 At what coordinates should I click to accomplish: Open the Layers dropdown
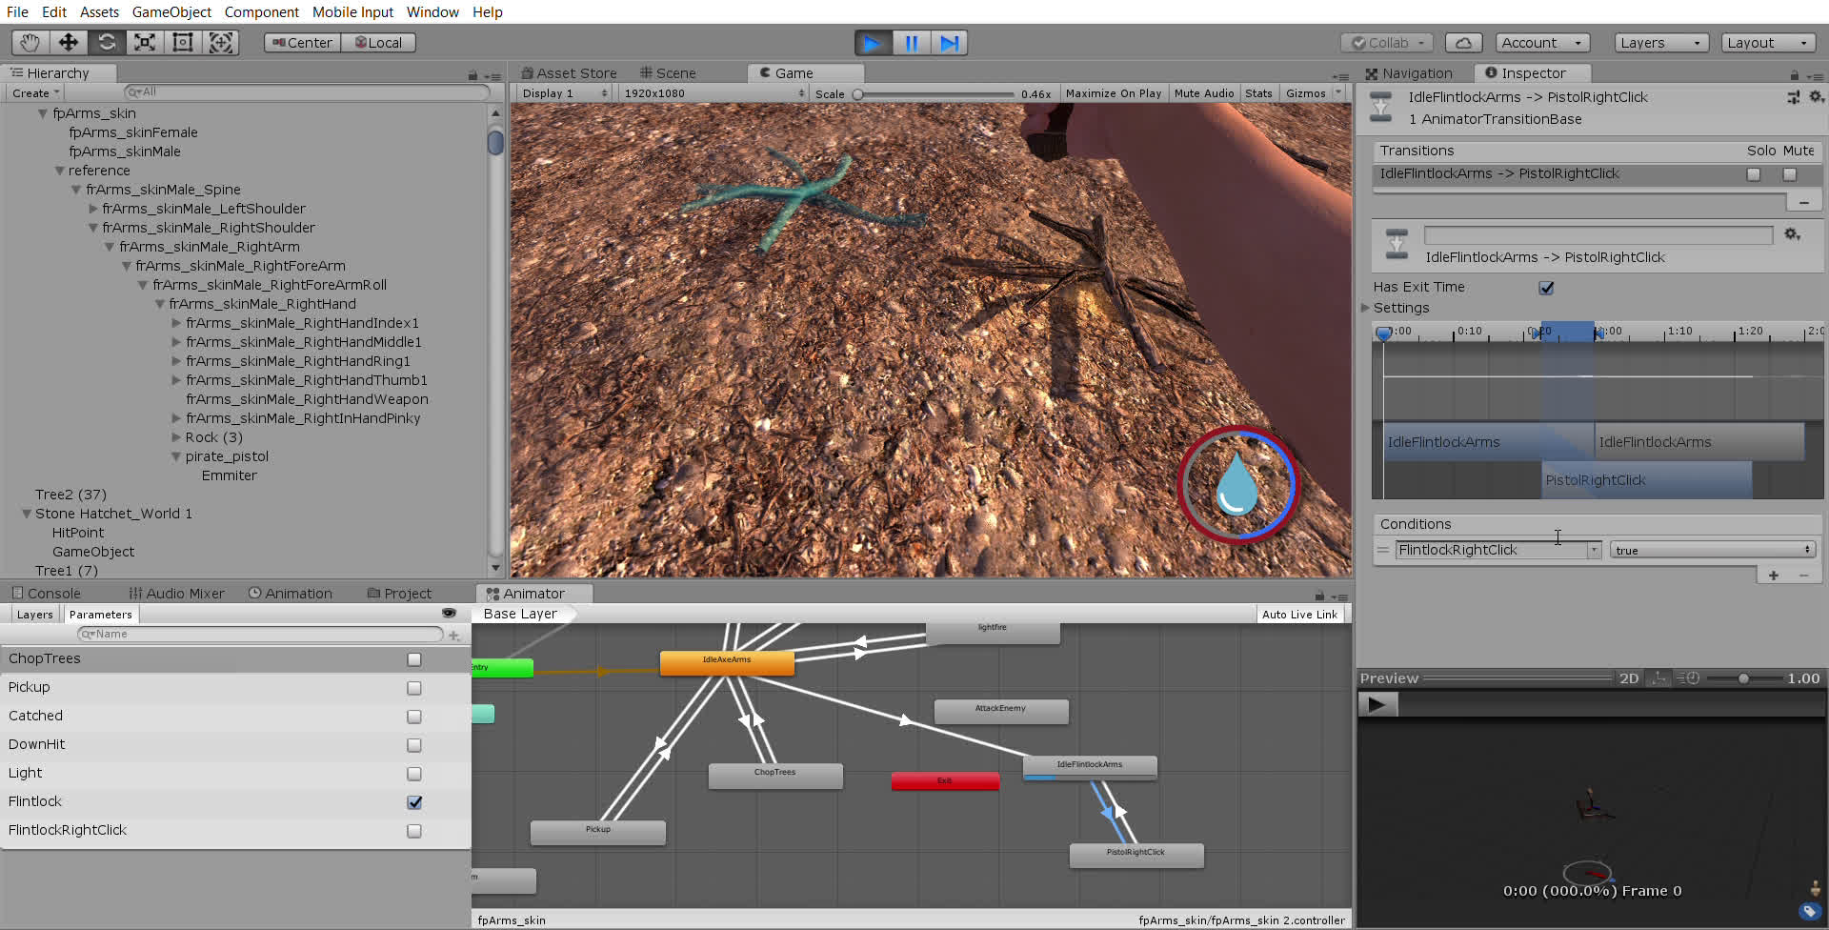click(x=1661, y=43)
